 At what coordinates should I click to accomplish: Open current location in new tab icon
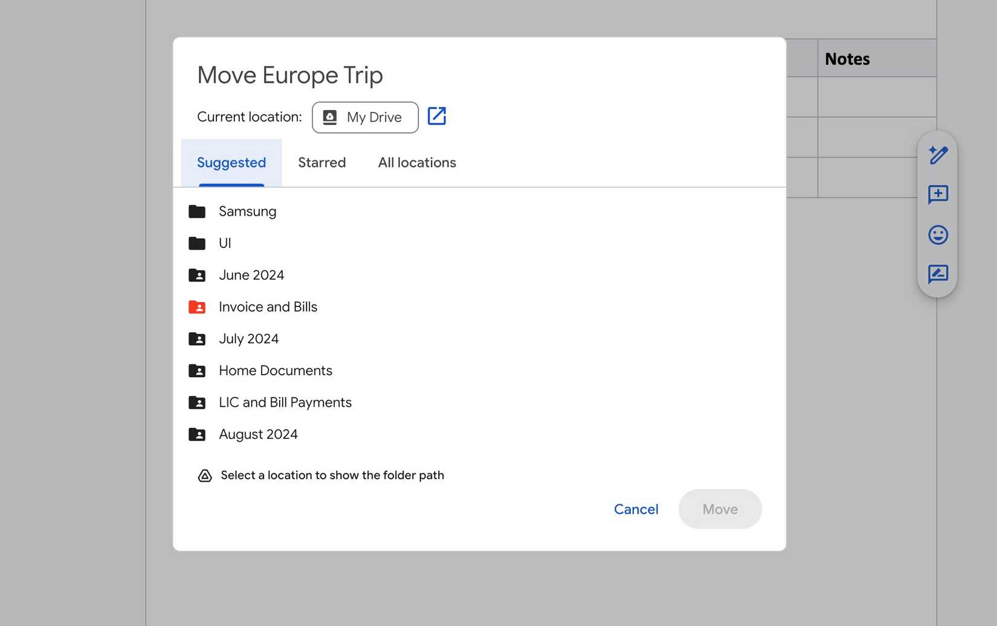(x=436, y=116)
